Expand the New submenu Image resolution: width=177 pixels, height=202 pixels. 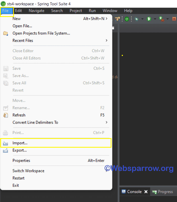pos(106,19)
